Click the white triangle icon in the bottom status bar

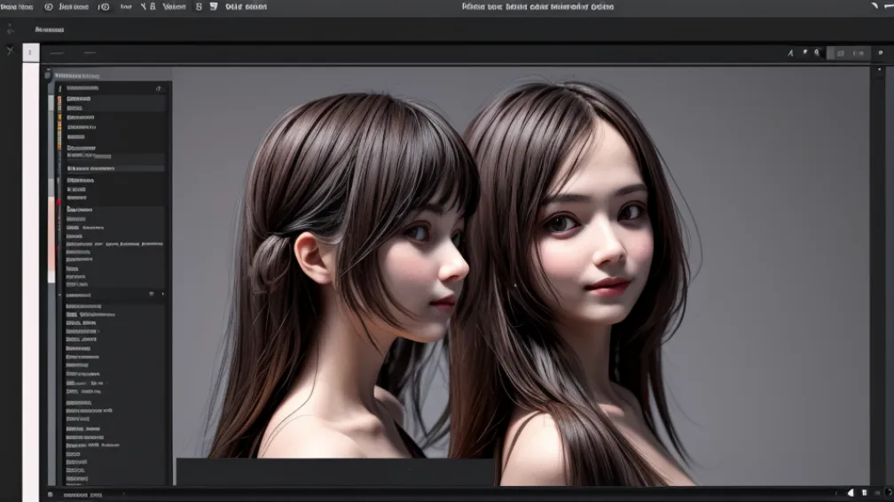click(851, 493)
